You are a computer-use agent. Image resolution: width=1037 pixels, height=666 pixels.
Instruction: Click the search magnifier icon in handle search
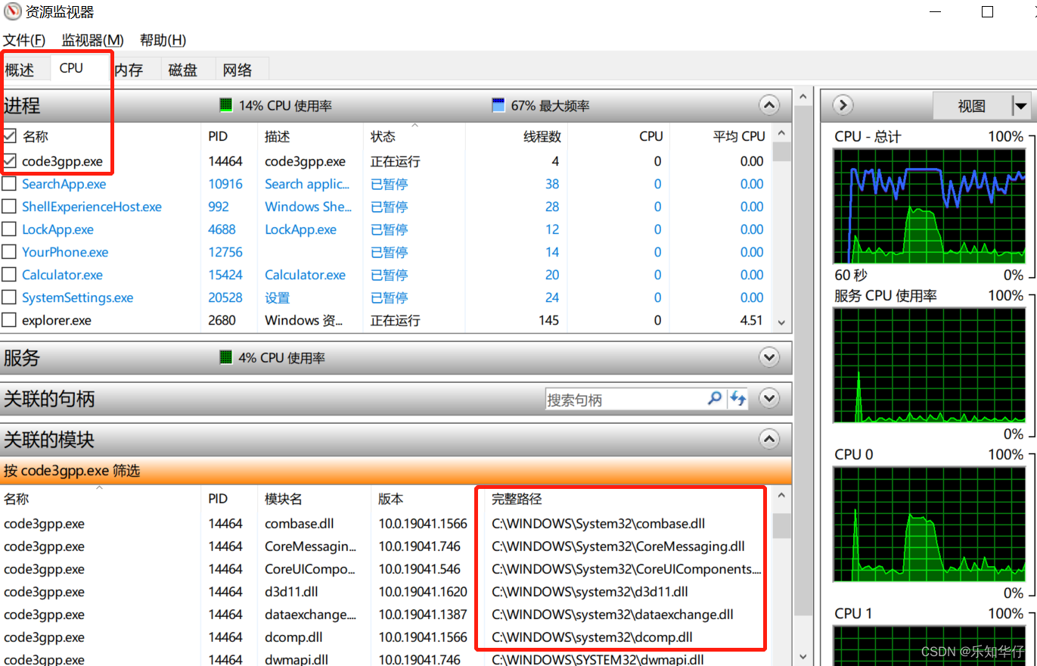(x=714, y=399)
